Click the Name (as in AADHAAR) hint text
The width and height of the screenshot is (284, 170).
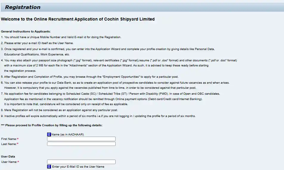(67, 135)
